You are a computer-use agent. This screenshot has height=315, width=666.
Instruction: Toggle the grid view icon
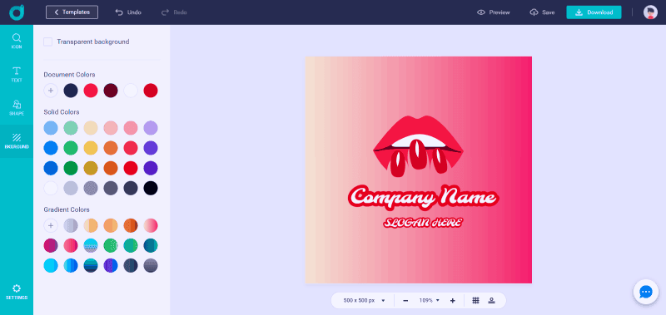pyautogui.click(x=475, y=301)
